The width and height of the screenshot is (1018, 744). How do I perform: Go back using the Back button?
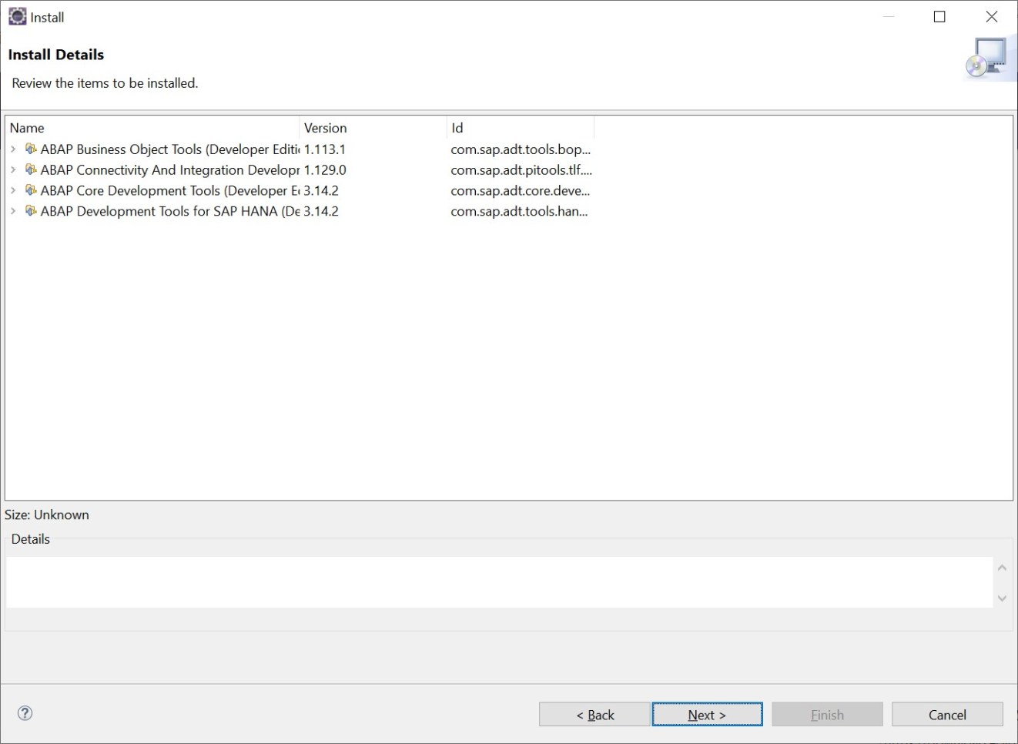click(x=594, y=714)
